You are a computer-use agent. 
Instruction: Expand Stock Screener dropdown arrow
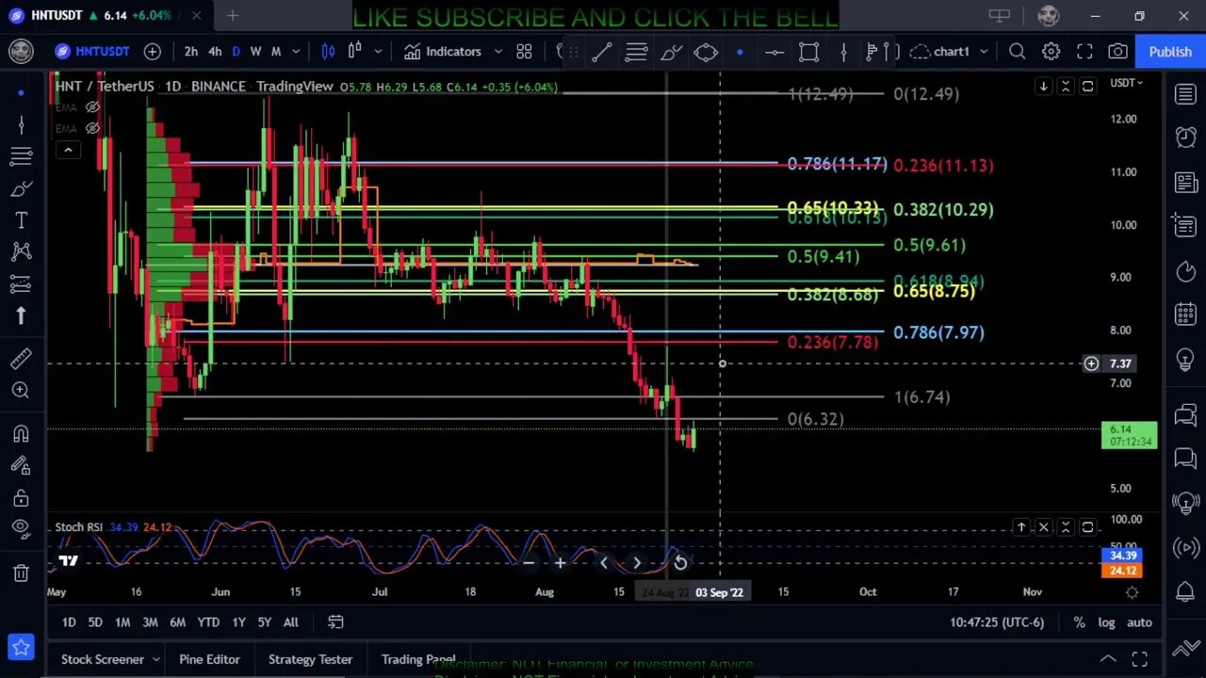[x=156, y=659]
